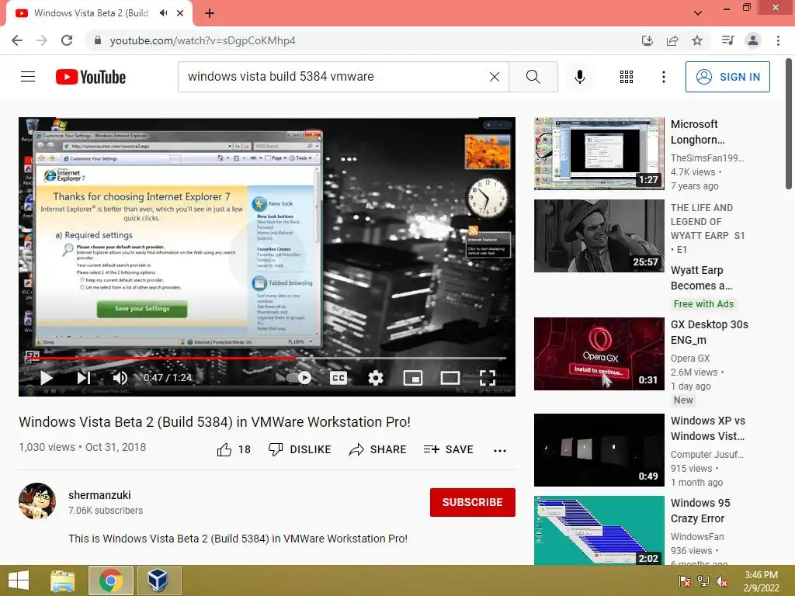This screenshot has width=795, height=596.
Task: Like the video with thumbs up
Action: pyautogui.click(x=234, y=449)
